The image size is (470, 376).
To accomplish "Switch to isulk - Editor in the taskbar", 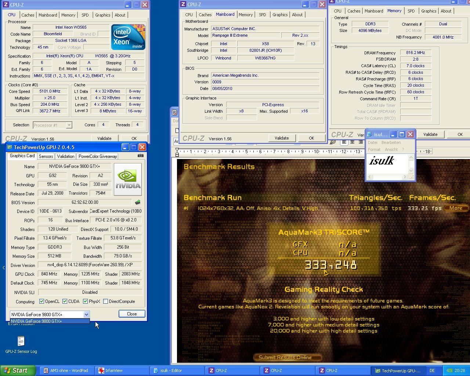I will coord(177,370).
